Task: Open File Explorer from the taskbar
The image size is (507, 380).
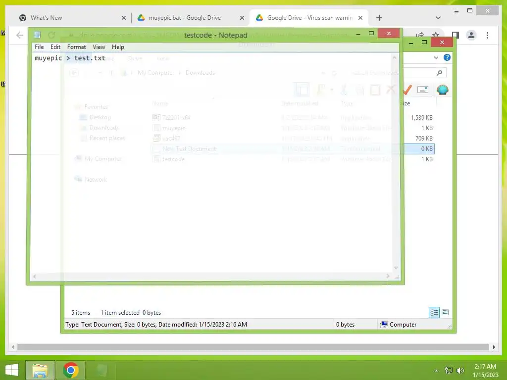Action: [x=40, y=370]
